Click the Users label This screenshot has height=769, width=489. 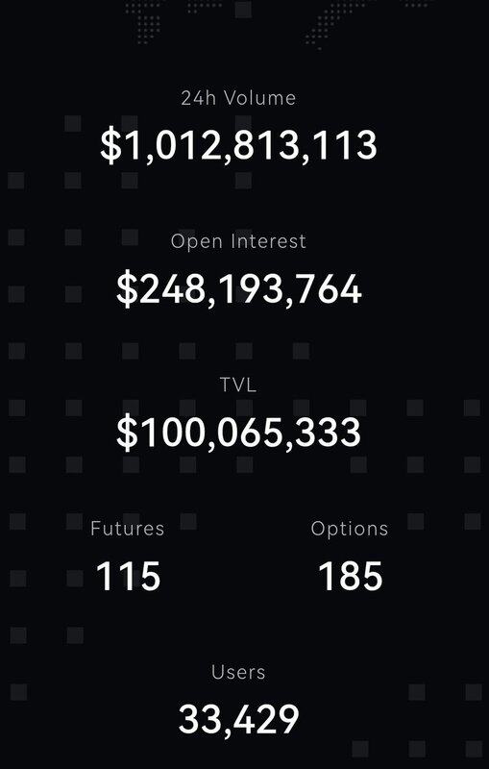tap(238, 672)
